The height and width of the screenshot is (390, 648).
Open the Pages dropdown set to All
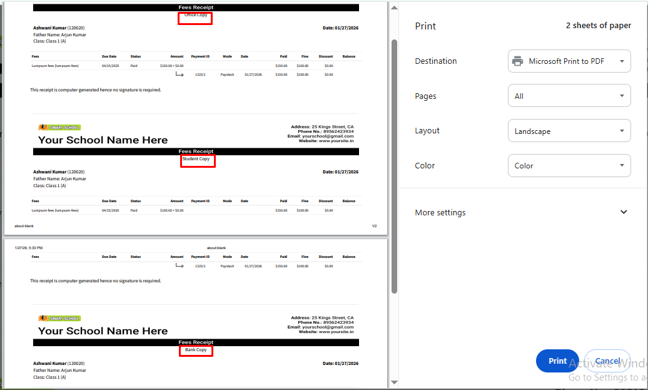(x=569, y=96)
